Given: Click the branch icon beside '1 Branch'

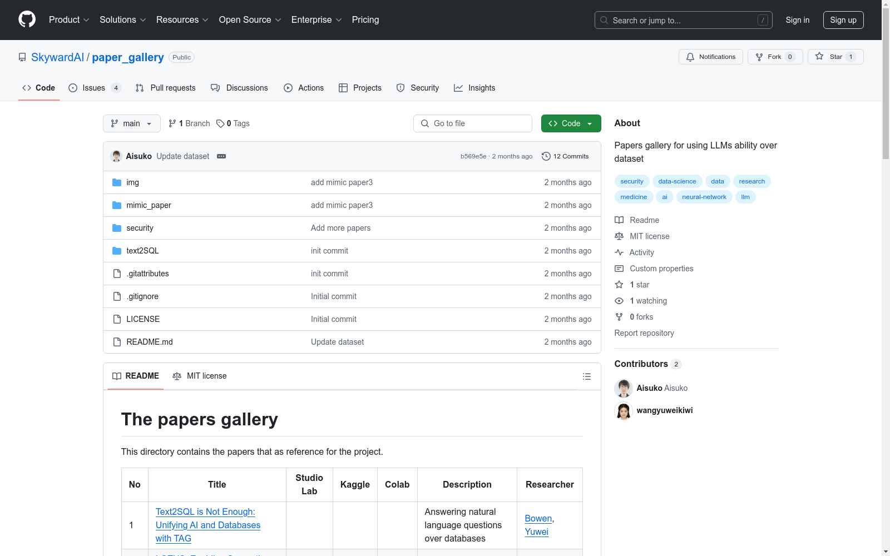Looking at the screenshot, I should pyautogui.click(x=172, y=123).
